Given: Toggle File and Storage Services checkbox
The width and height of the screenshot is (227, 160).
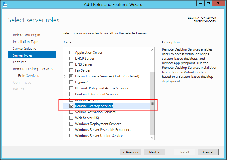Looking at the screenshot, I should pos(71,76).
